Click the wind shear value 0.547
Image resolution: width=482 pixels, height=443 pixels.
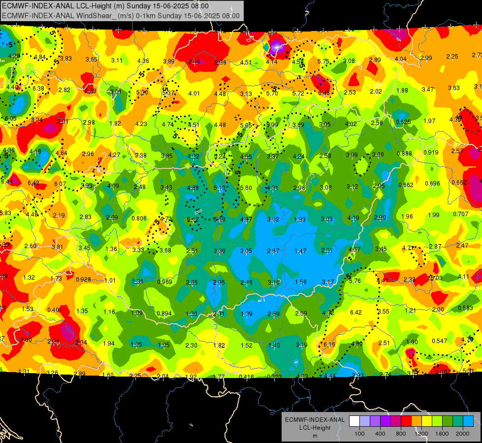tap(439, 341)
